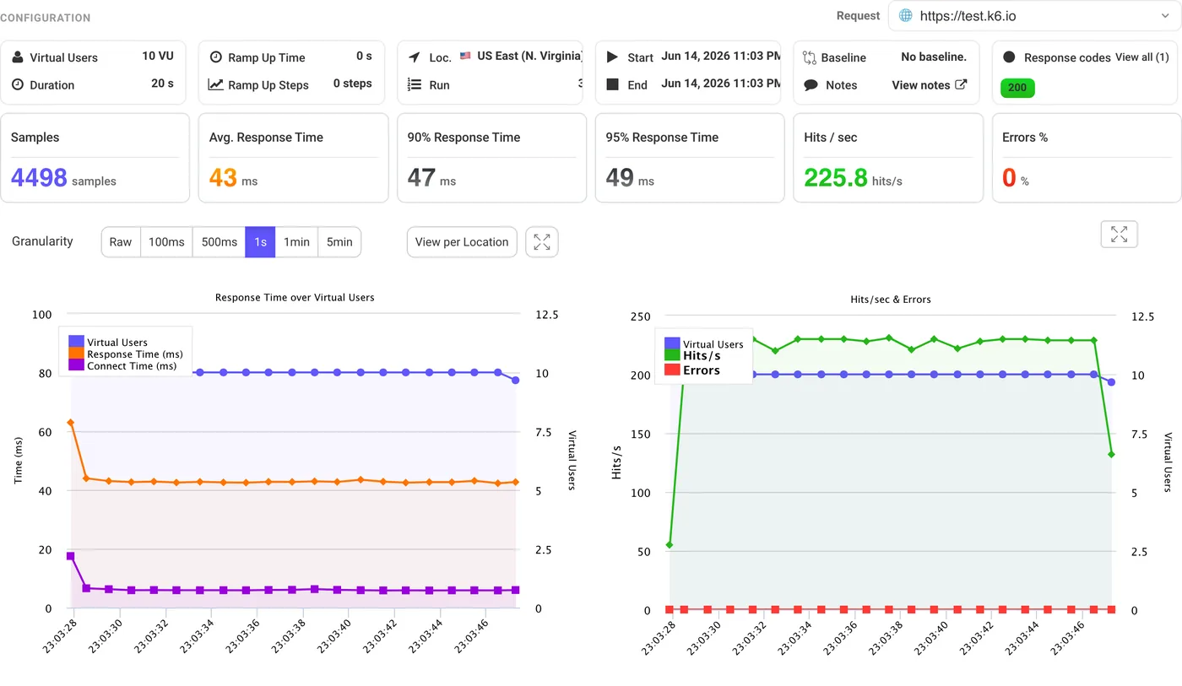Select 500ms granularity

click(219, 242)
